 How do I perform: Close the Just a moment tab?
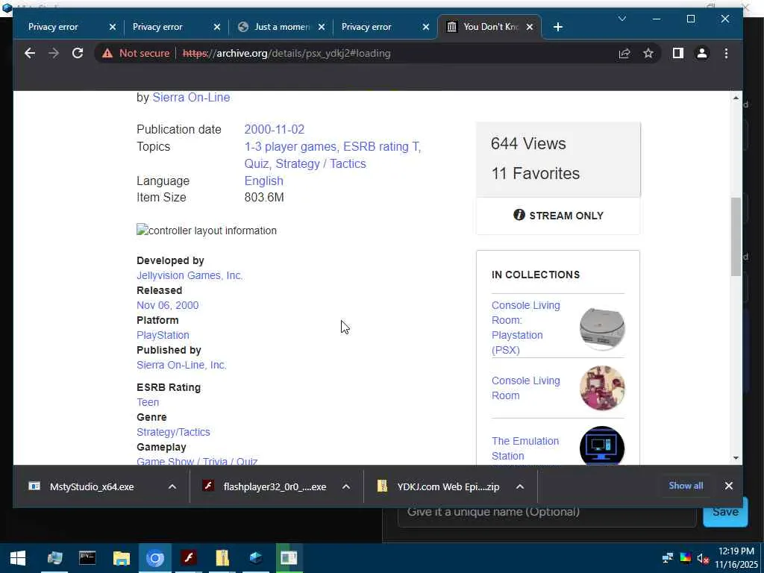pyautogui.click(x=322, y=27)
